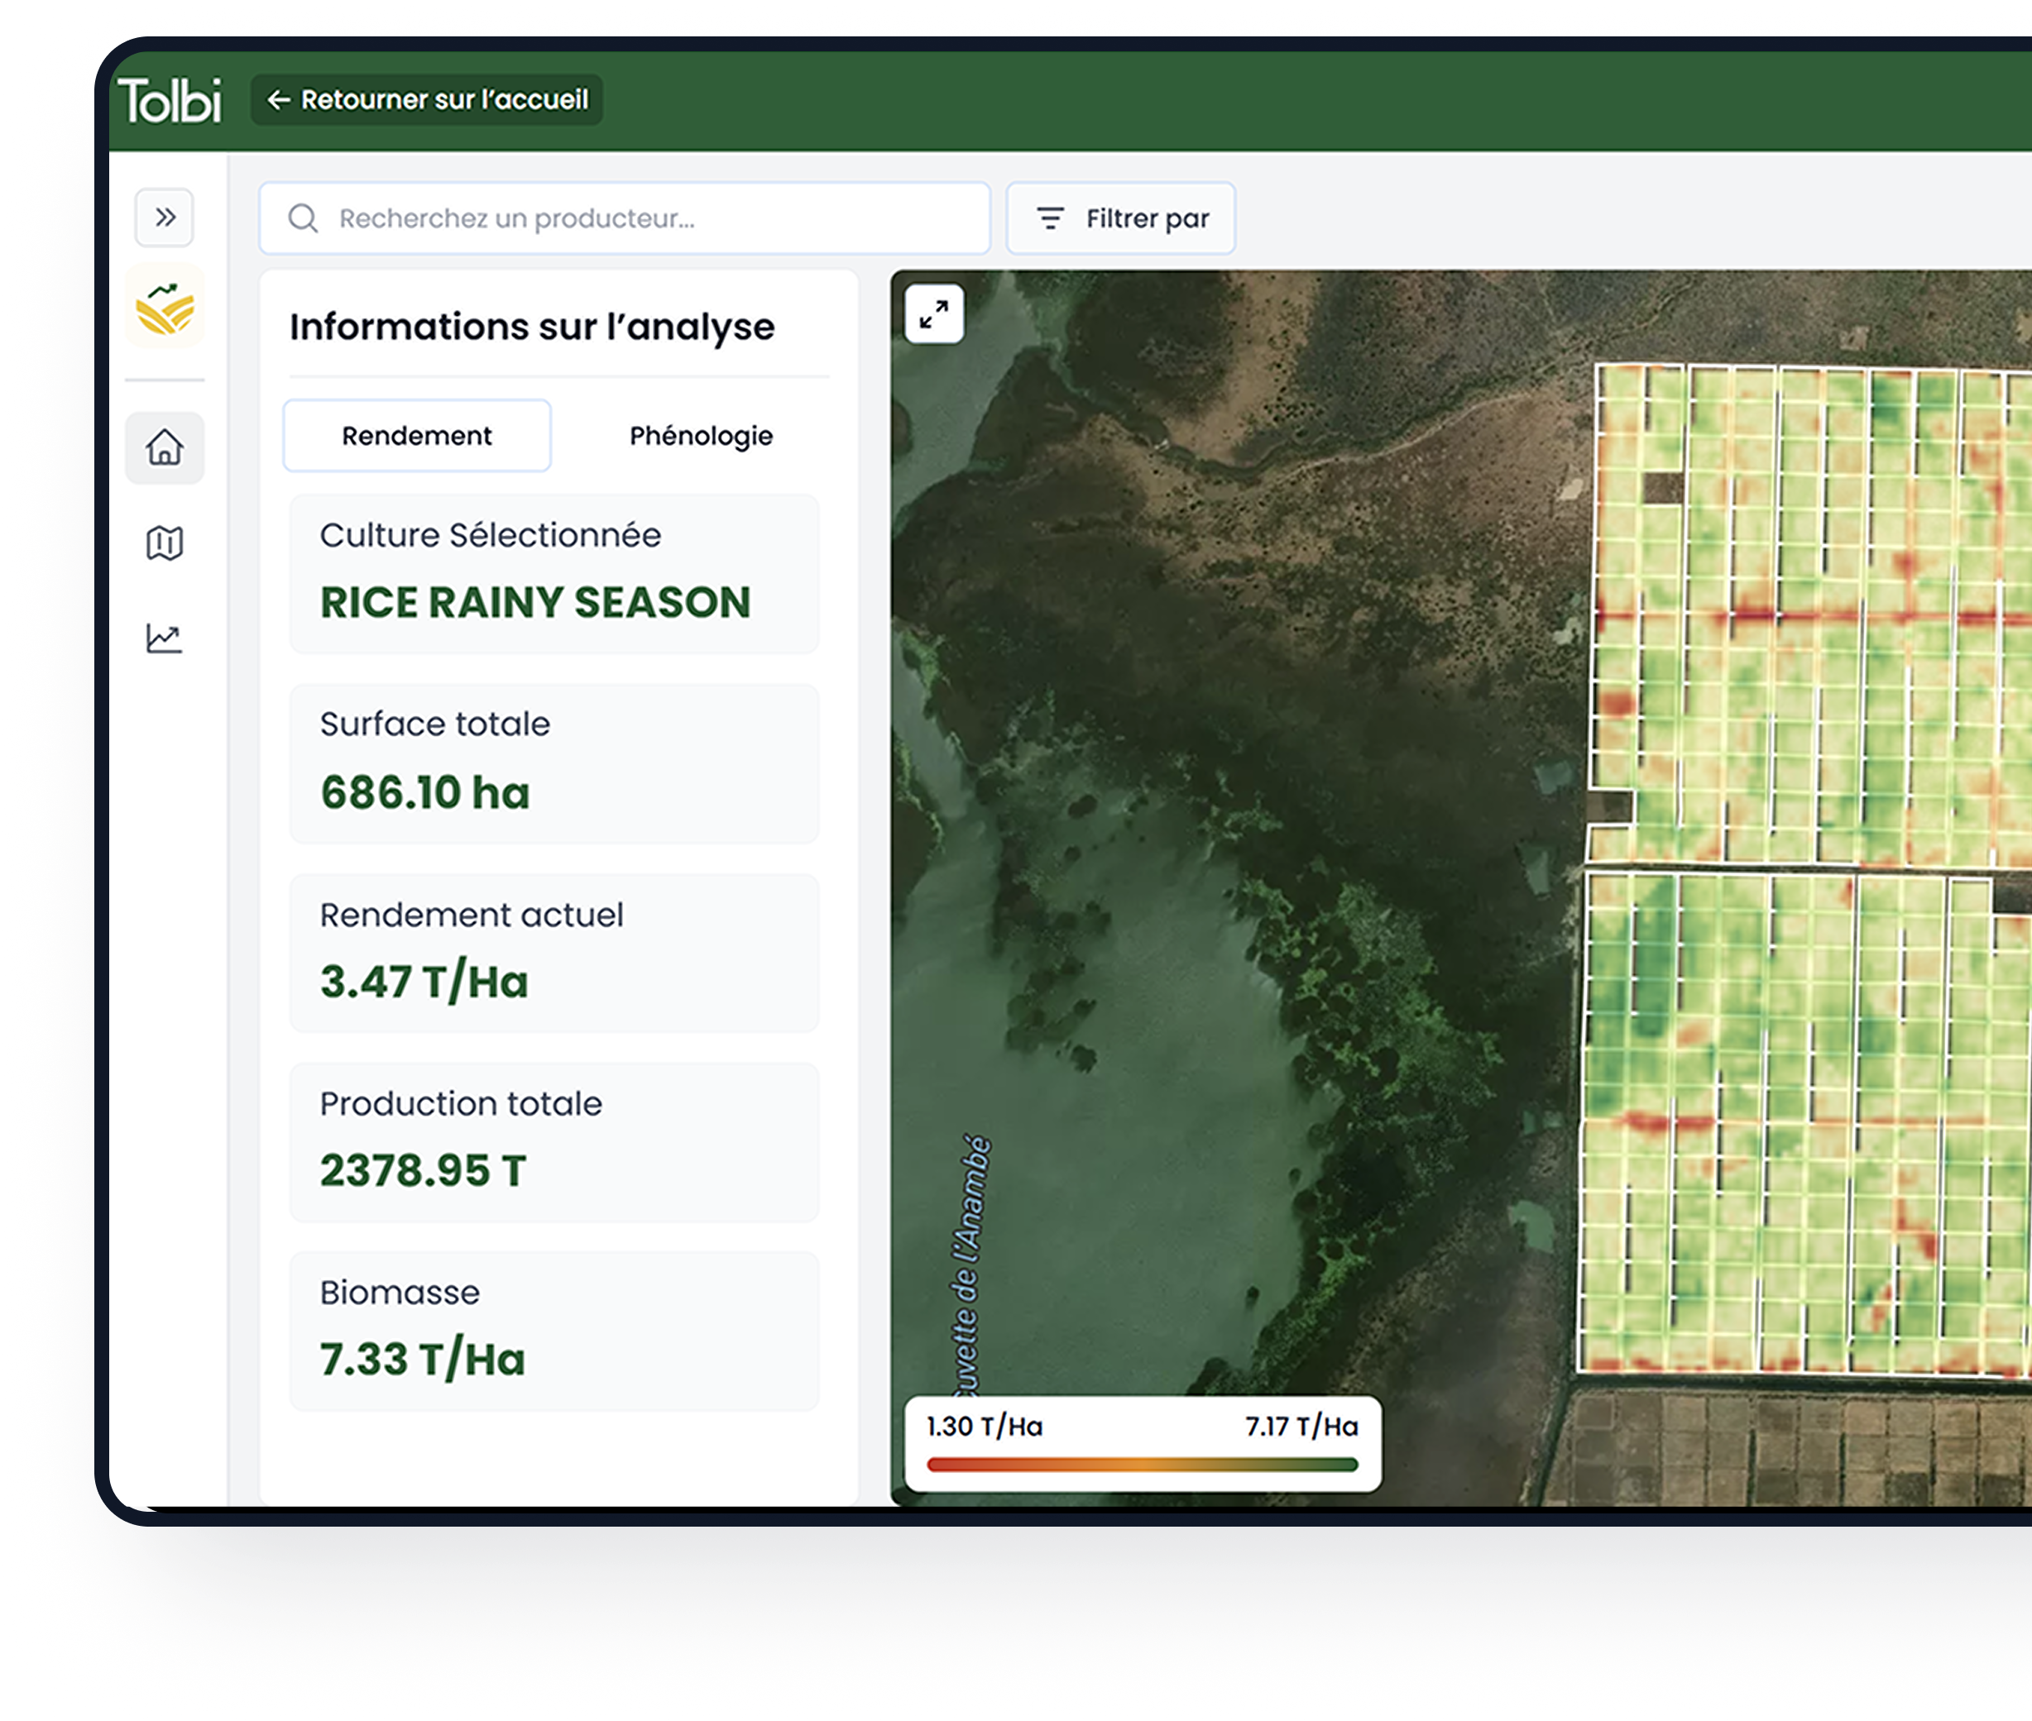This screenshot has height=1721, width=2032.
Task: Click the Biomasse label
Action: coord(400,1292)
